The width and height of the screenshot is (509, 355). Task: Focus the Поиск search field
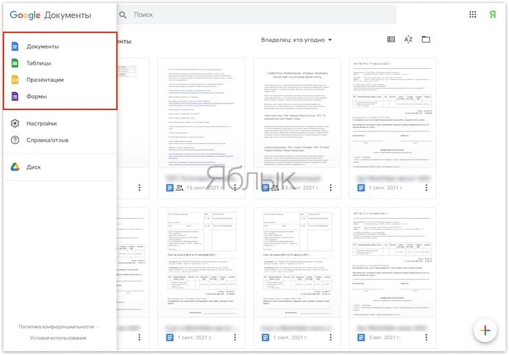(x=257, y=14)
